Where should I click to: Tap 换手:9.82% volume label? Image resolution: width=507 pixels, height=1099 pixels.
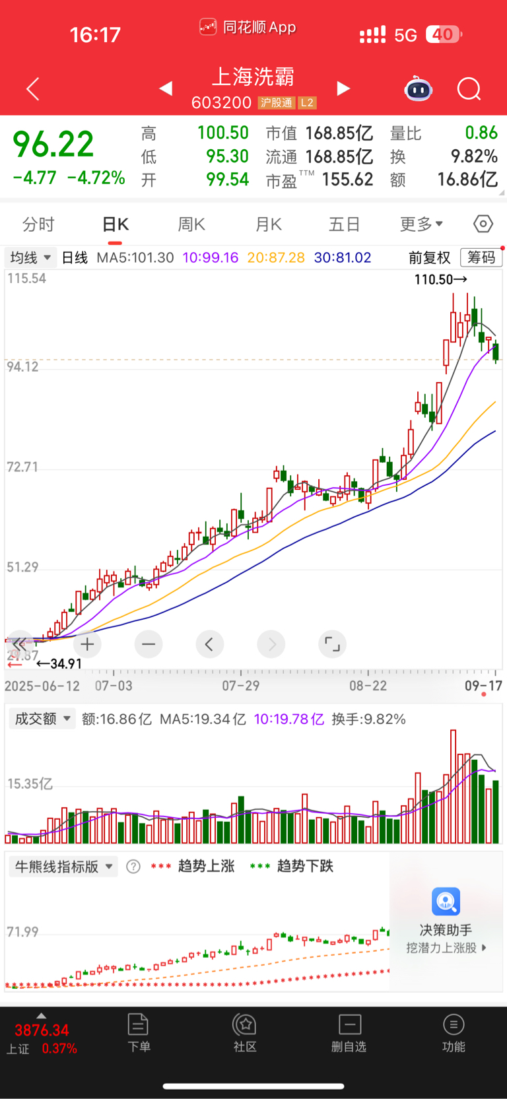tap(368, 719)
